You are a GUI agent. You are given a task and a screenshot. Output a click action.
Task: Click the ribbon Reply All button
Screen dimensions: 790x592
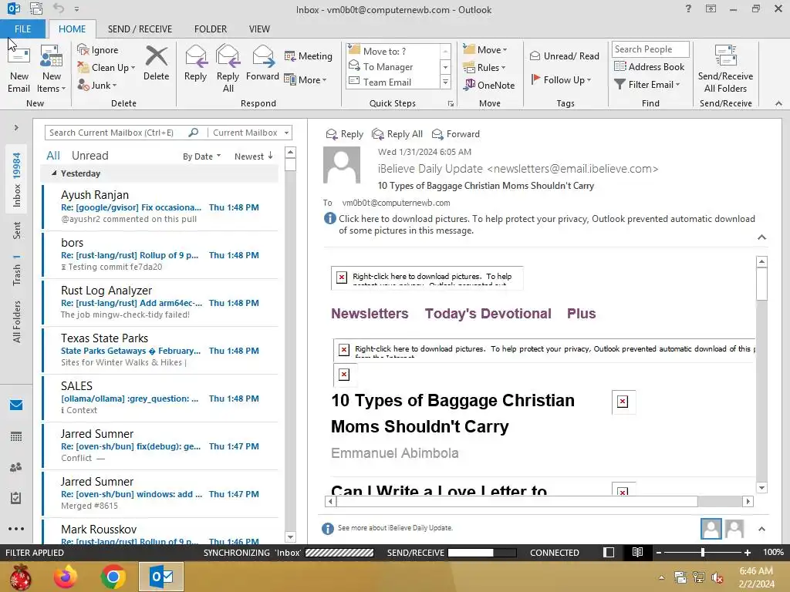coord(228,69)
